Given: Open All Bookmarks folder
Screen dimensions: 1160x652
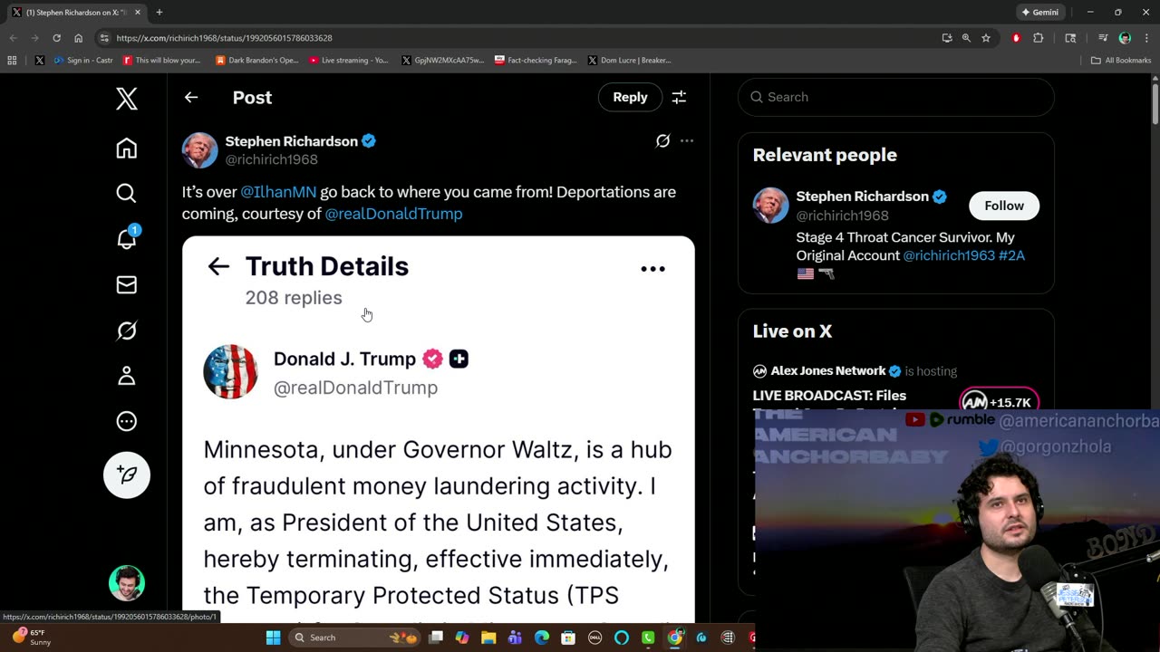Looking at the screenshot, I should 1121,60.
